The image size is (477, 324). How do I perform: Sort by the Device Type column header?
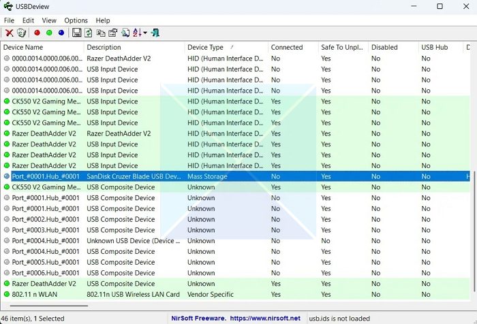pyautogui.click(x=205, y=48)
